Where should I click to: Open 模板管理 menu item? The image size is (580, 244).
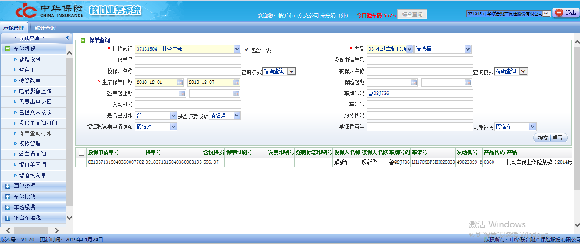pyautogui.click(x=30, y=144)
